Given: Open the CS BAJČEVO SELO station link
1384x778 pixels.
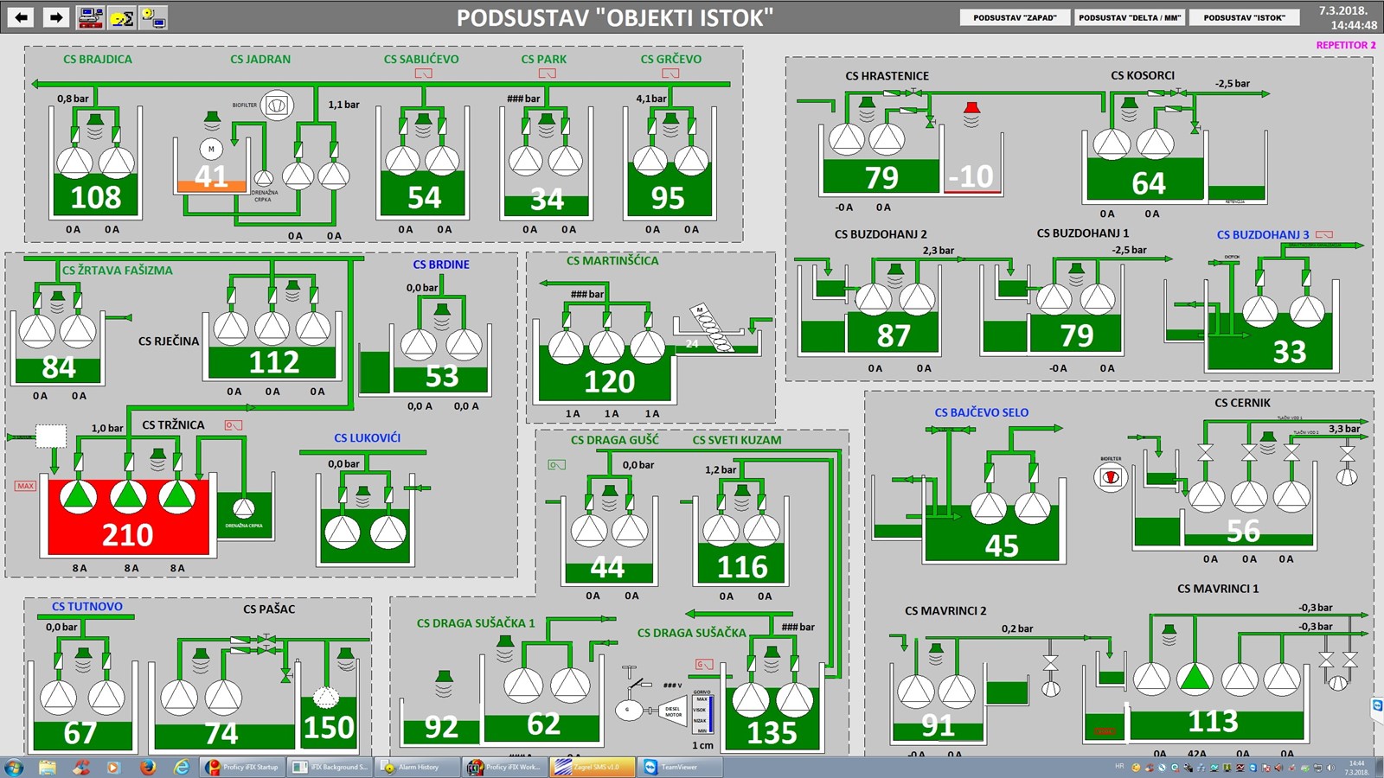Looking at the screenshot, I should [981, 412].
